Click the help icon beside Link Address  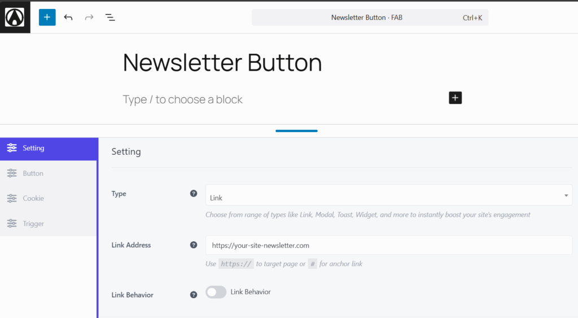coord(194,245)
